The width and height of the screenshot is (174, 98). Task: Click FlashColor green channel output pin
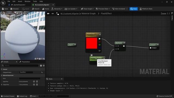[100, 45]
